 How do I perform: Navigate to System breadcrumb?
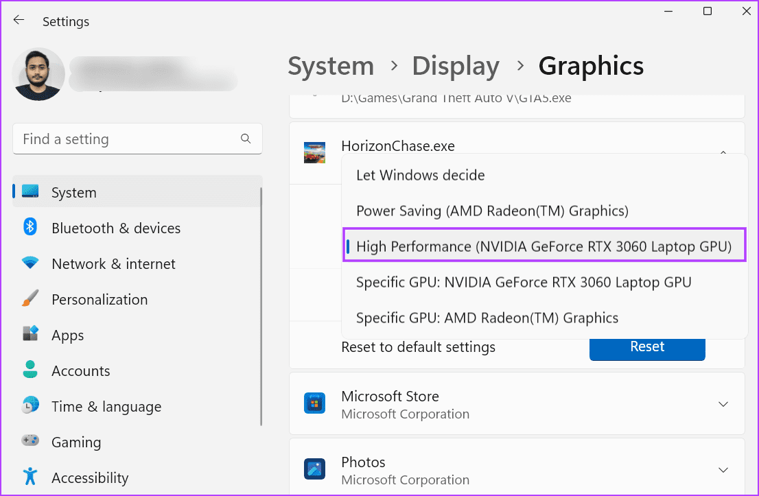[331, 66]
